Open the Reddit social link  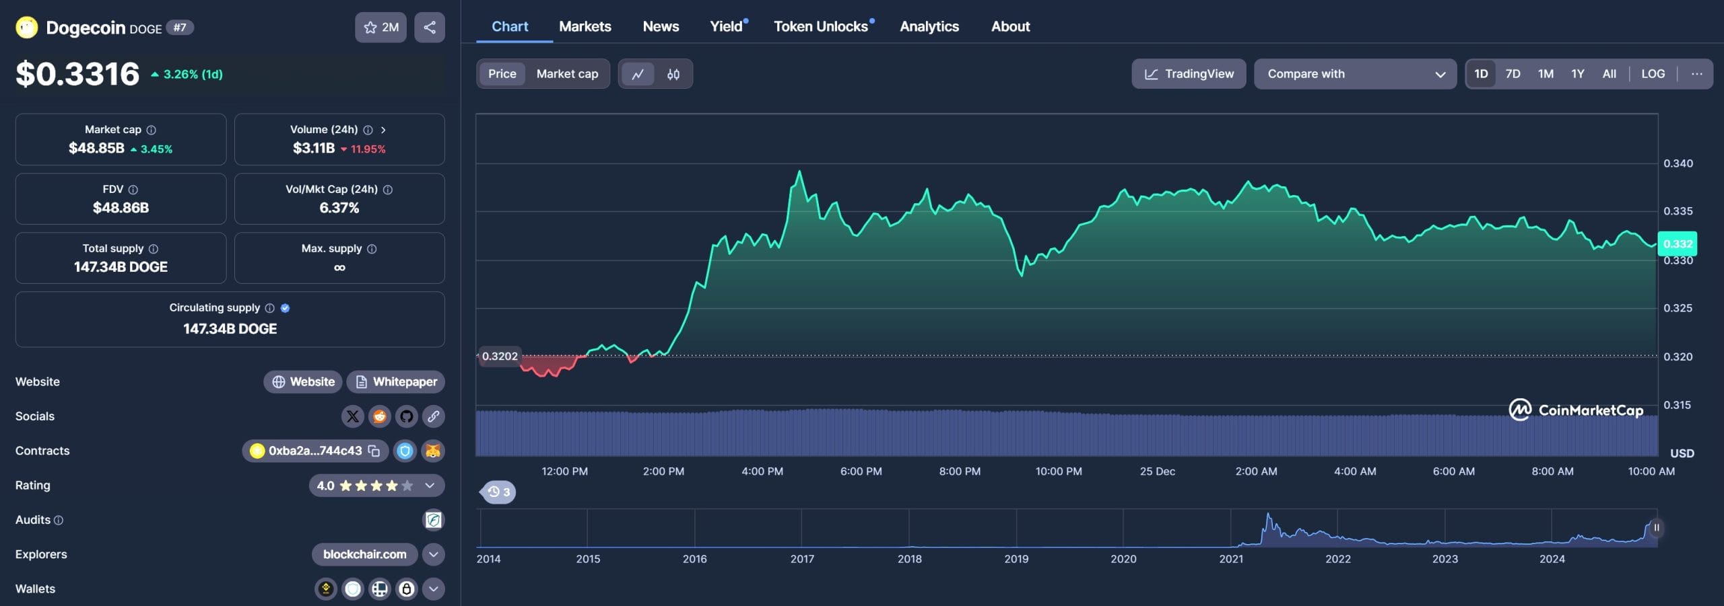380,416
